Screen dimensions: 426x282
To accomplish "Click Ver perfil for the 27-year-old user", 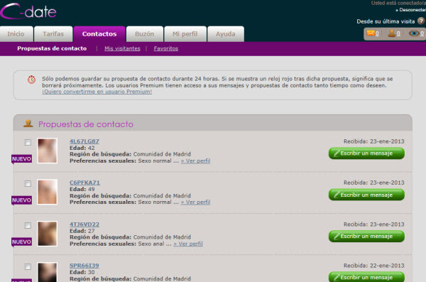I will (x=188, y=244).
